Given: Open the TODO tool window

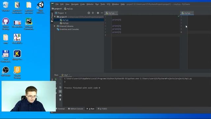Looking at the screenshot, I should tap(102, 109).
